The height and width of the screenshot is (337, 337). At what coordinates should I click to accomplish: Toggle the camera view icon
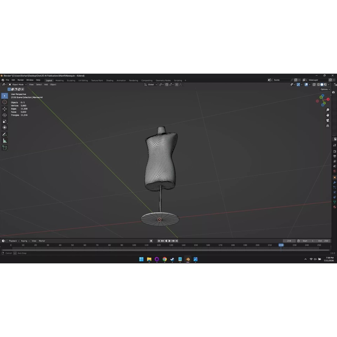[x=328, y=120]
